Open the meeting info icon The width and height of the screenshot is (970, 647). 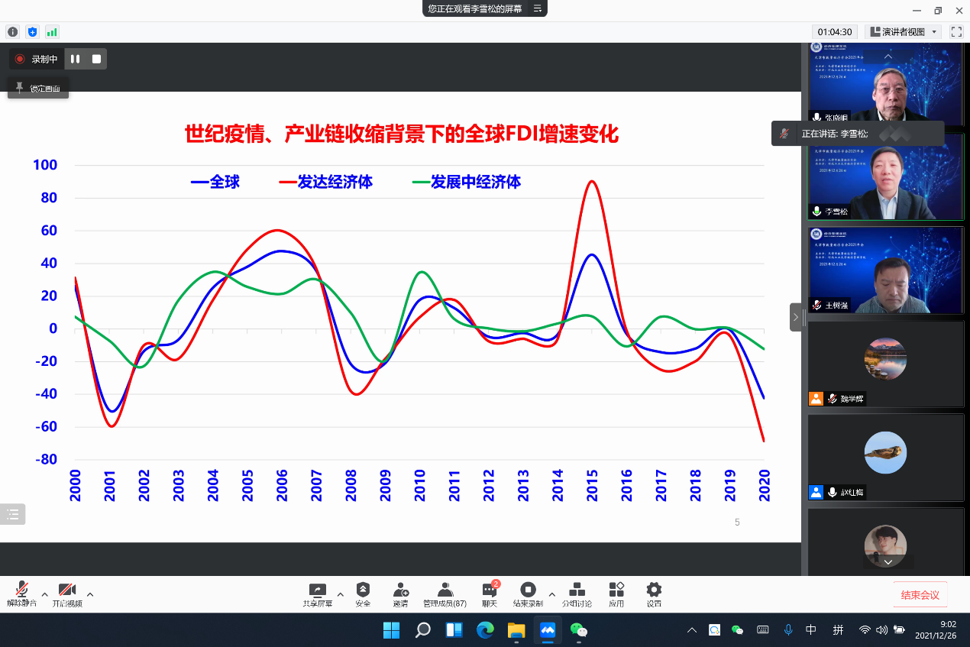click(x=12, y=32)
